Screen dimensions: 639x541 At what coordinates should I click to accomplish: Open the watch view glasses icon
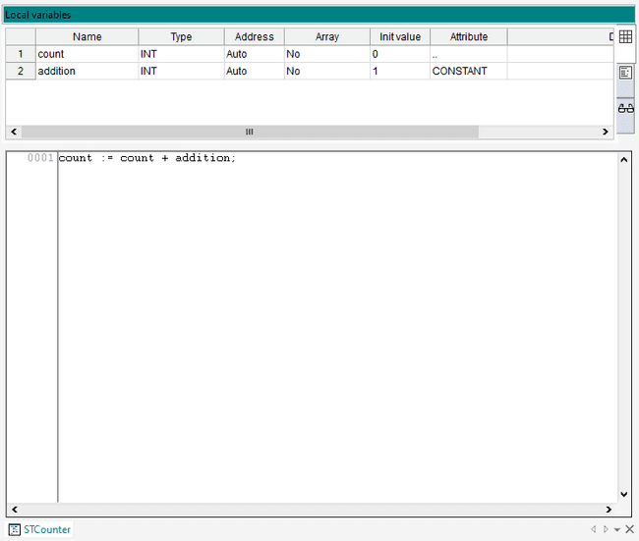(625, 108)
